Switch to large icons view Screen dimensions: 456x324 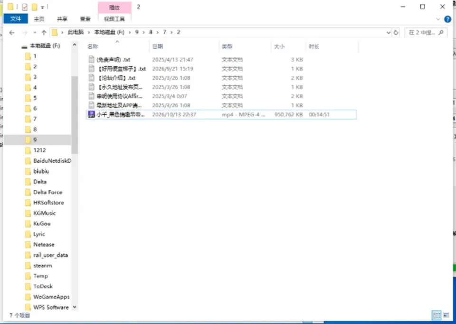(x=446, y=315)
